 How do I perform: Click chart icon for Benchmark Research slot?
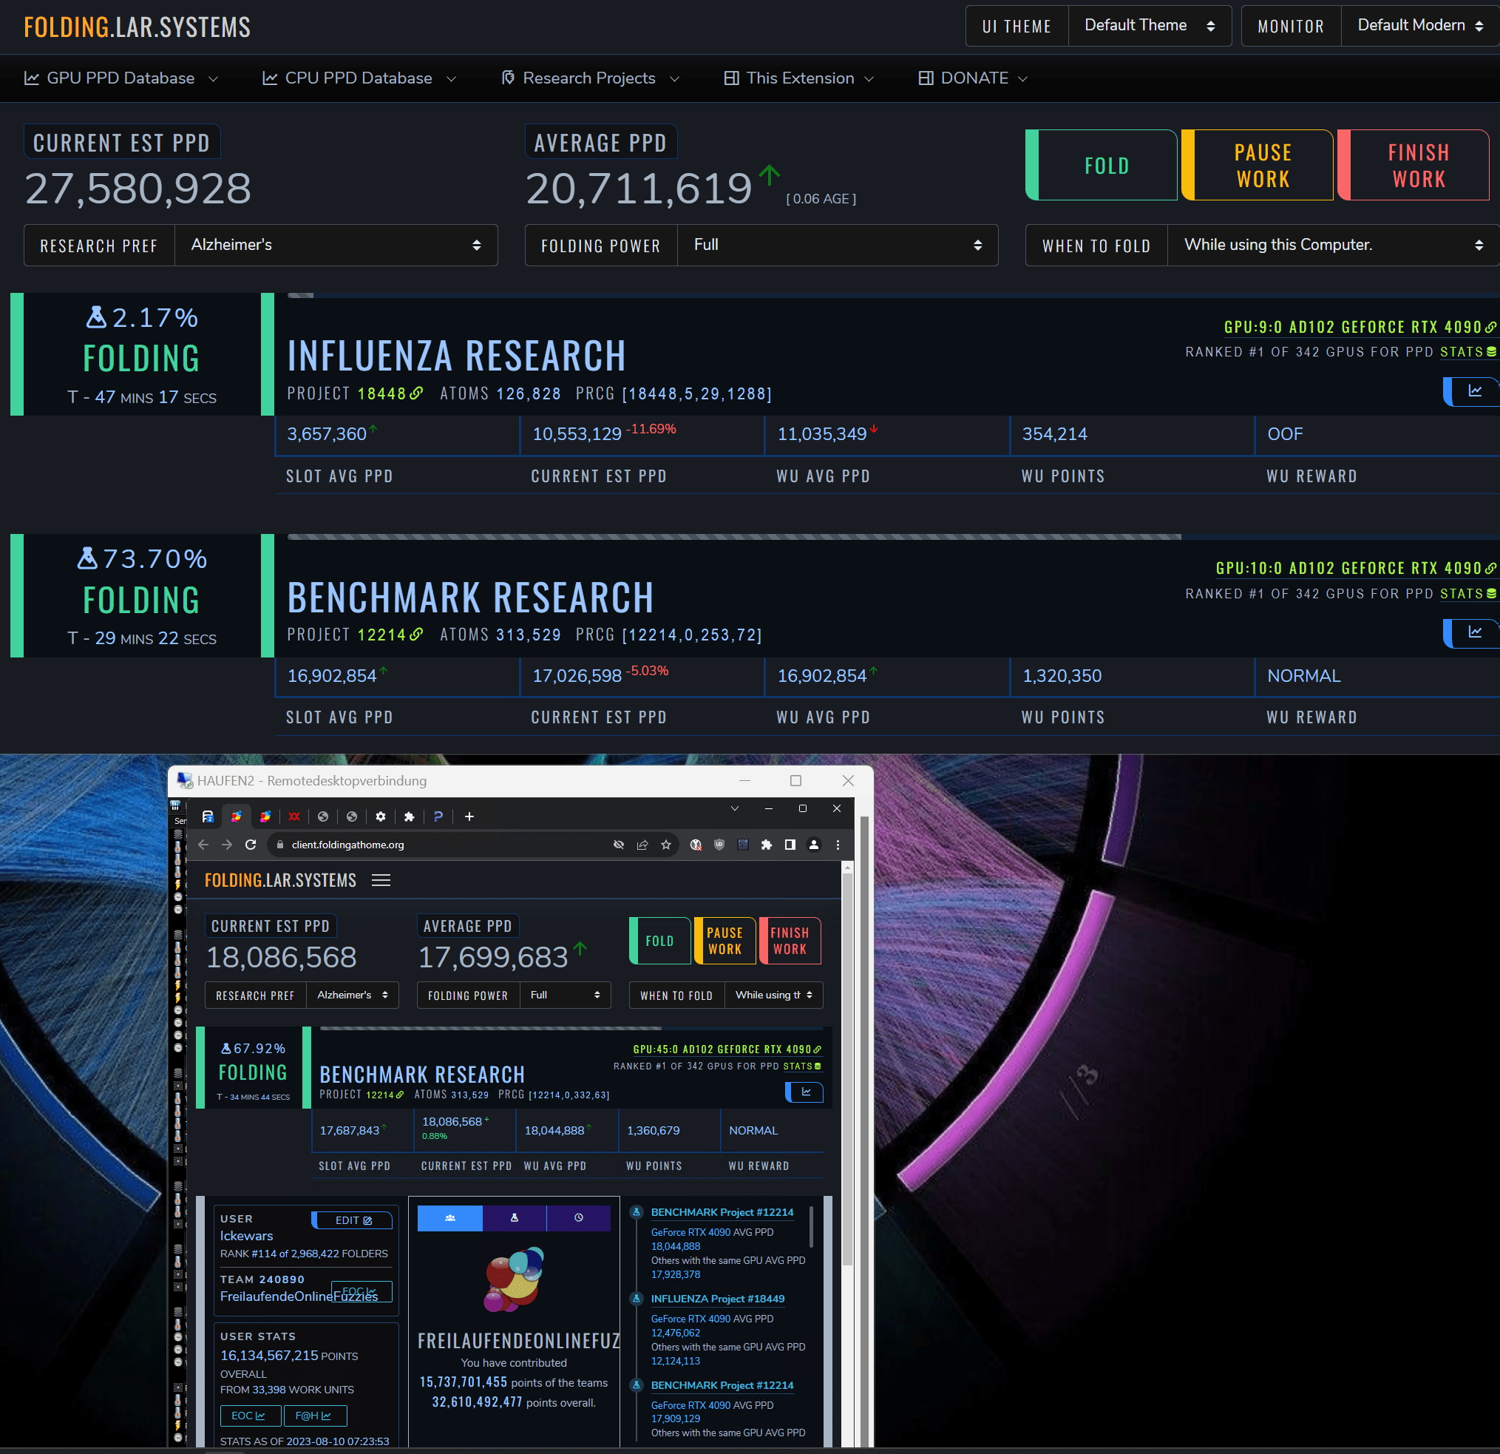[x=1473, y=632]
